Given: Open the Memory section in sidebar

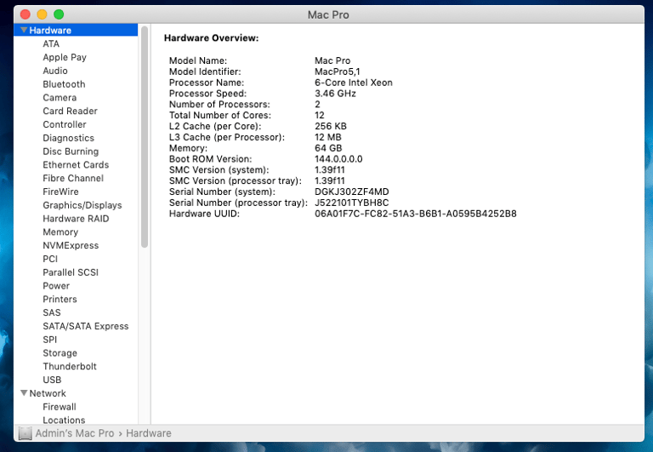Looking at the screenshot, I should tap(60, 232).
